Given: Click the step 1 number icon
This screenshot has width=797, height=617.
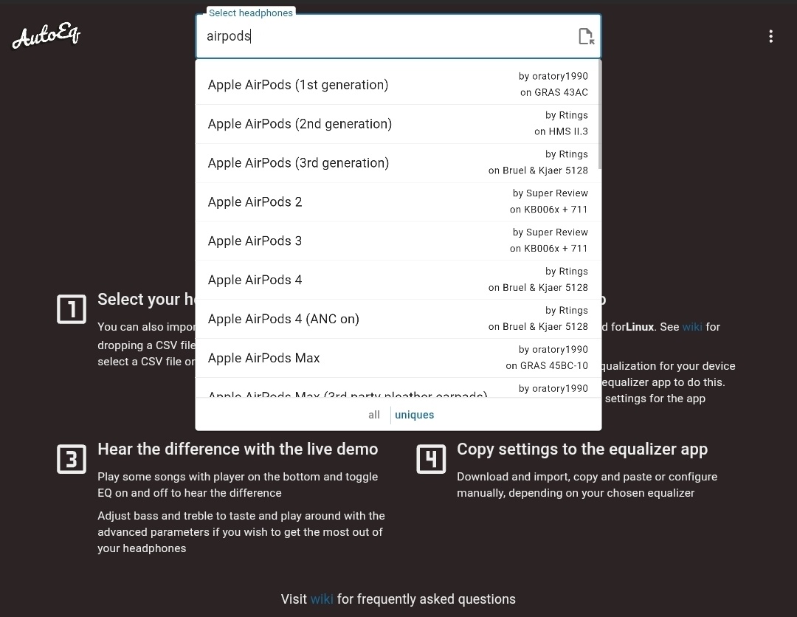Looking at the screenshot, I should click(72, 309).
